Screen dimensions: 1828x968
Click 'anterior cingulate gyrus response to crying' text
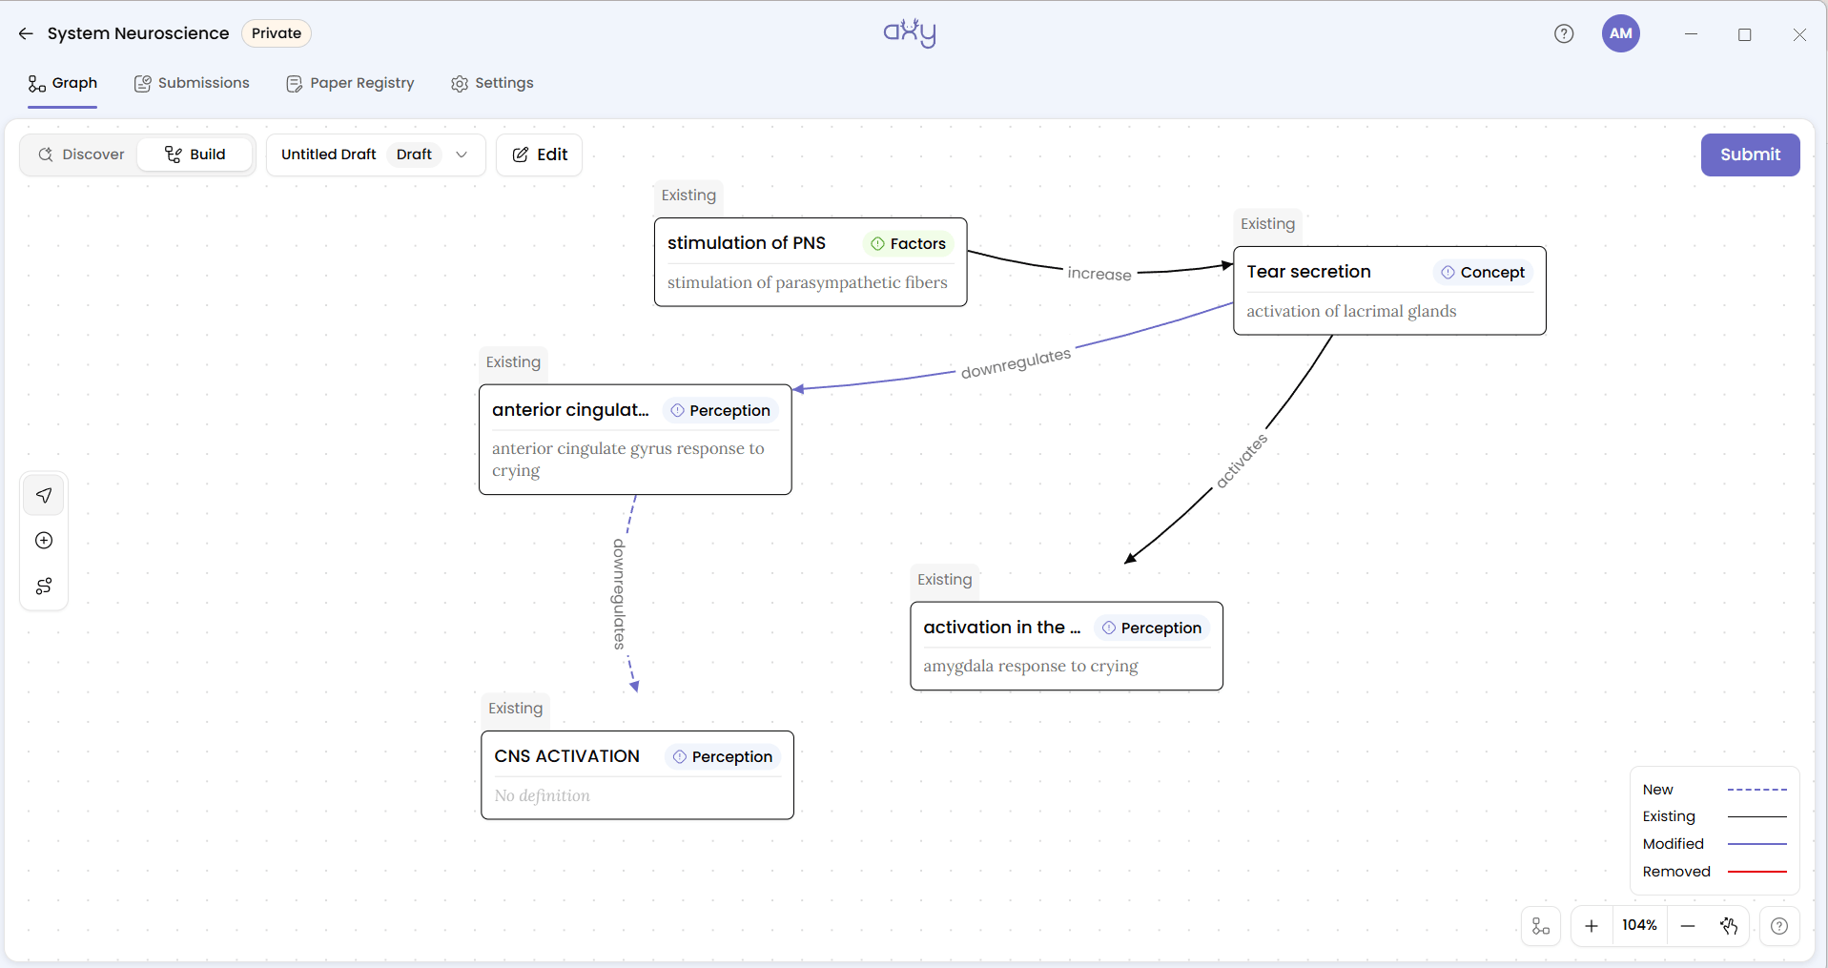tap(628, 460)
